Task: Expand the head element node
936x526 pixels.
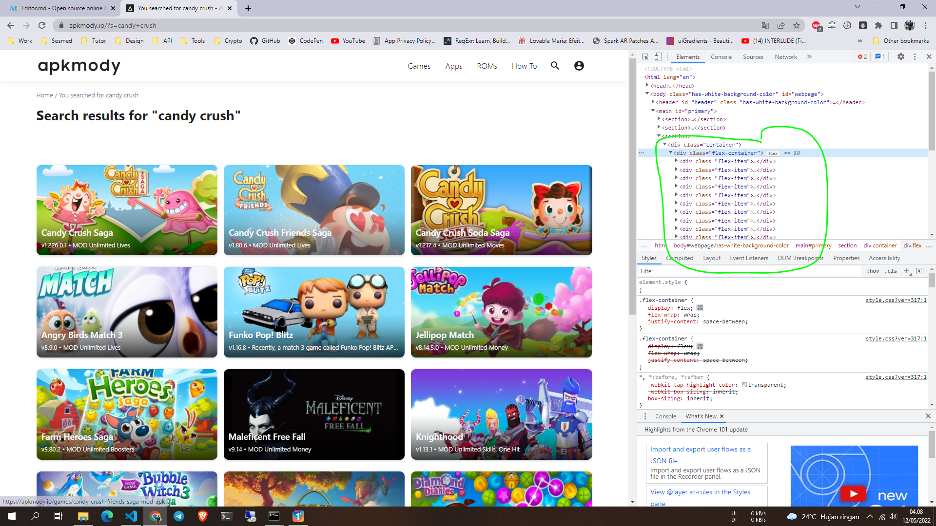Action: click(647, 86)
